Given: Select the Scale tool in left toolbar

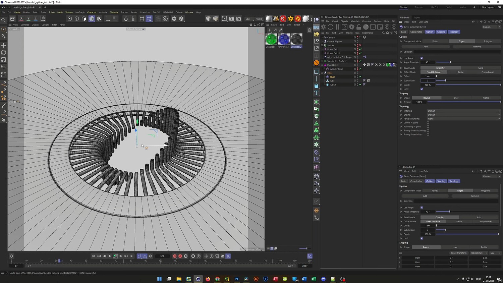Looking at the screenshot, I should (4, 60).
